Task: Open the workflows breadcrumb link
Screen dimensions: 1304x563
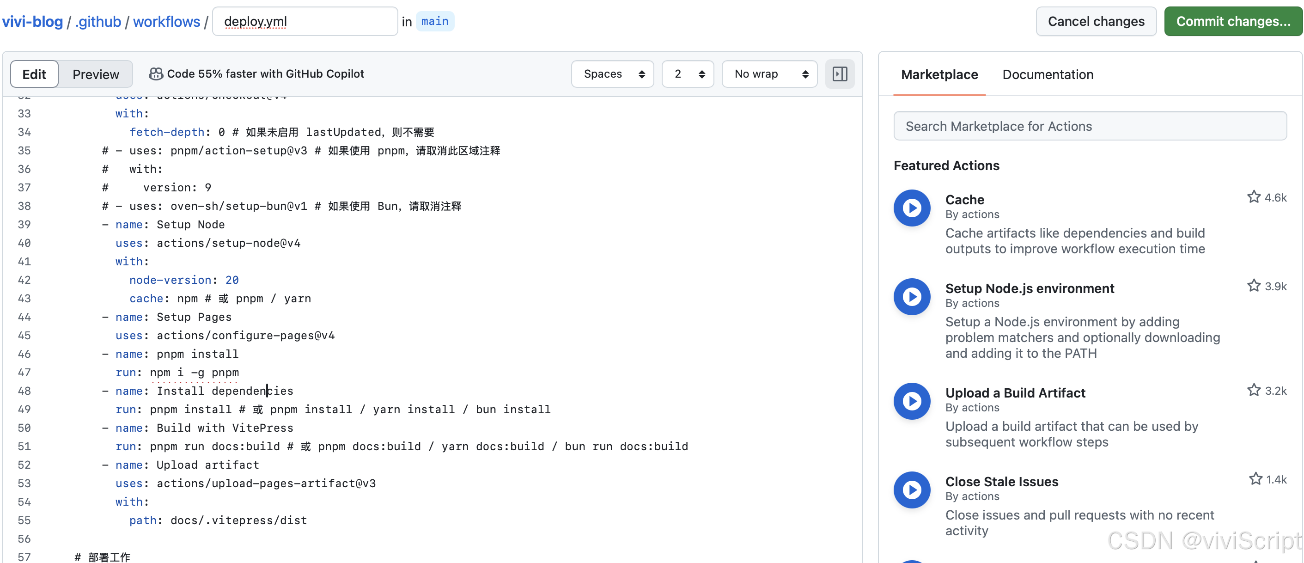Action: (x=166, y=21)
